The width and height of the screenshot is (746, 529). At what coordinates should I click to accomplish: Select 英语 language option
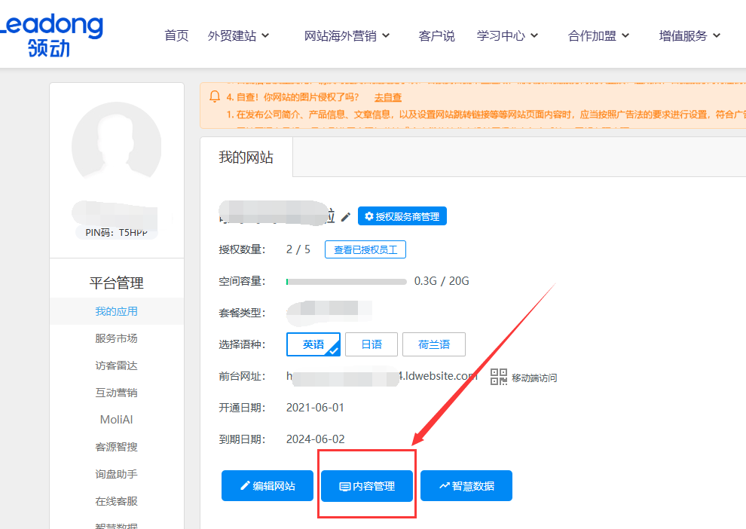[313, 344]
